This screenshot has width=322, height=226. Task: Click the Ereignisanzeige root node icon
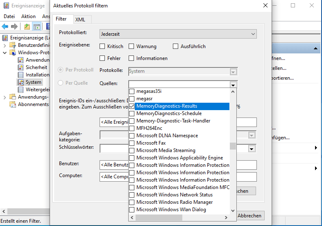tap(5, 38)
